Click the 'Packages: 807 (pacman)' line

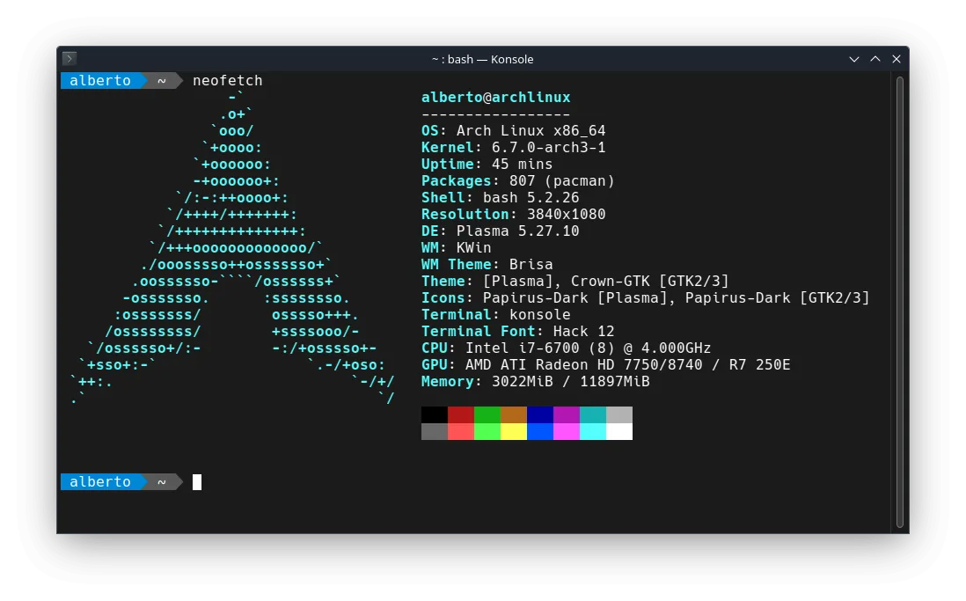point(517,180)
